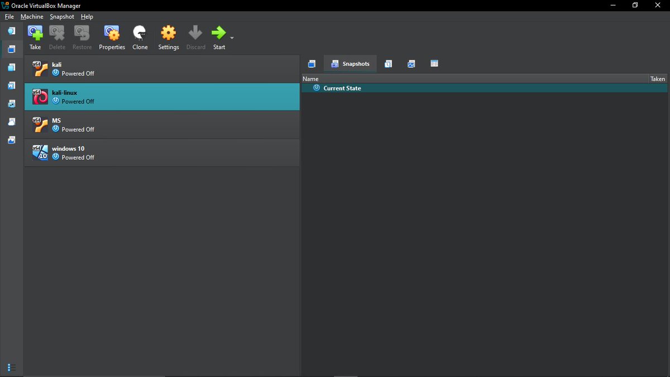The height and width of the screenshot is (377, 670).
Task: Open the Media icon in the left sidebar
Action: pyautogui.click(x=11, y=85)
